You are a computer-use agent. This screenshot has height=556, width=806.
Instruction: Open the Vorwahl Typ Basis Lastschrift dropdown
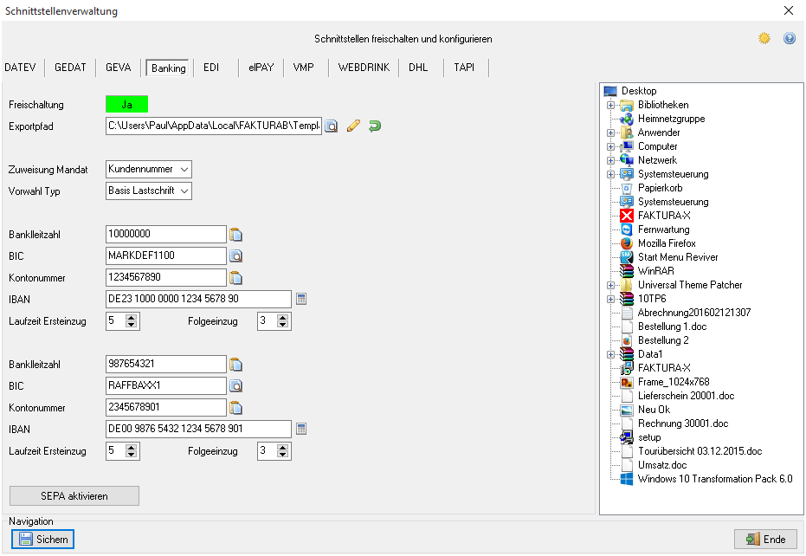[x=149, y=191]
